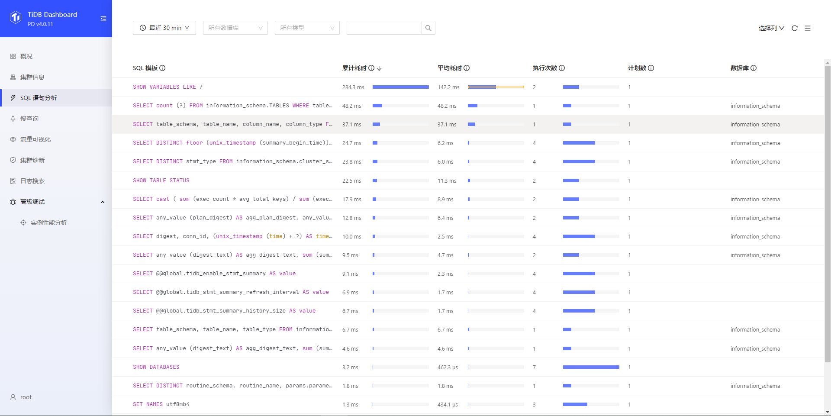Toggle sort order on 累计耗时 column
Image resolution: width=831 pixels, height=416 pixels.
(x=379, y=68)
